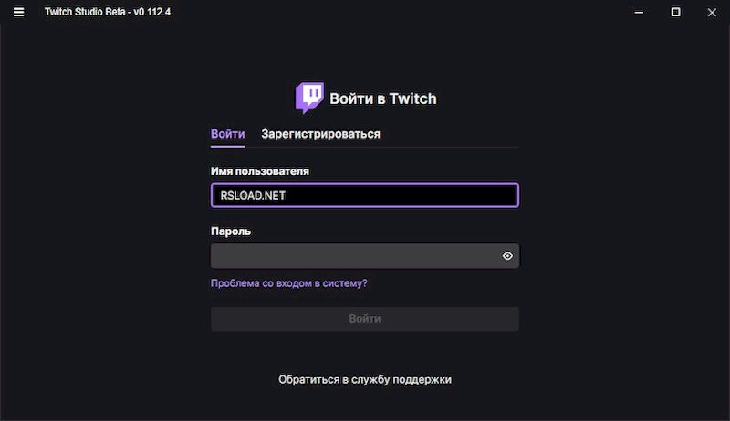The height and width of the screenshot is (421, 730).
Task: Click the Имя пользователя field label
Action: (259, 170)
